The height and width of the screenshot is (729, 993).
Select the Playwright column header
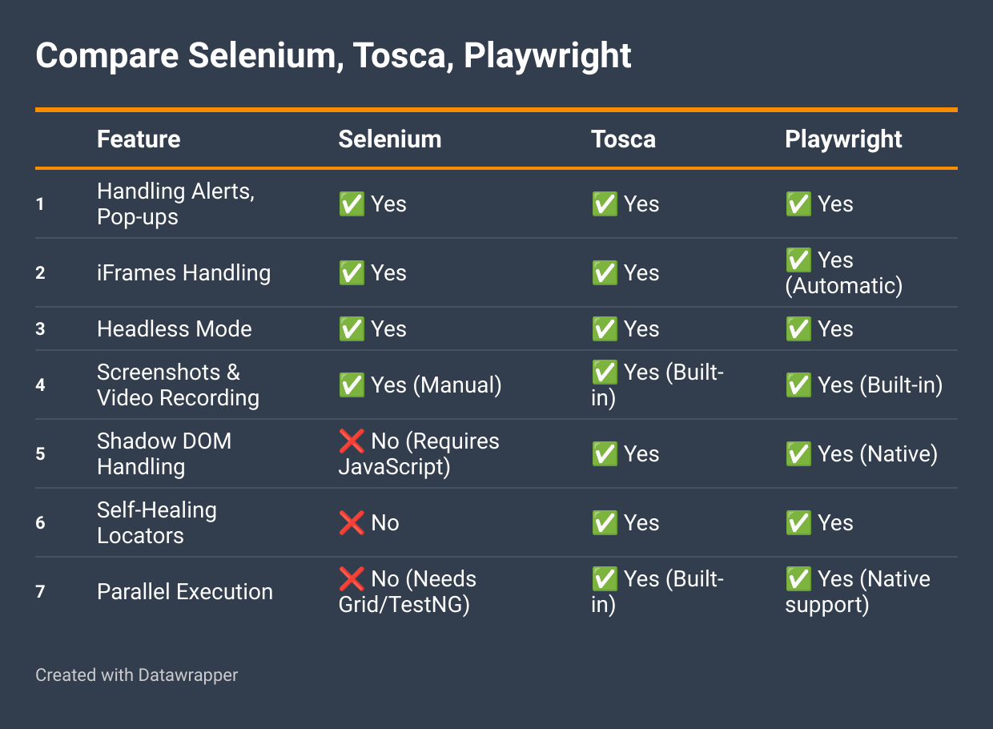tap(843, 139)
